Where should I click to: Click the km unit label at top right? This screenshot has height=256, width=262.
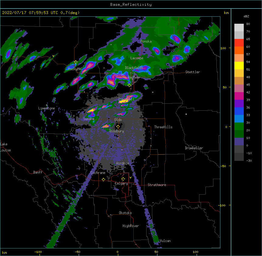click(x=226, y=13)
